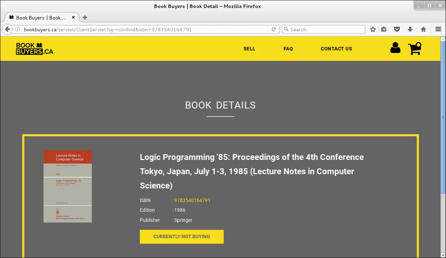The image size is (446, 258).
Task: Click the URL address bar
Action: tap(145, 29)
